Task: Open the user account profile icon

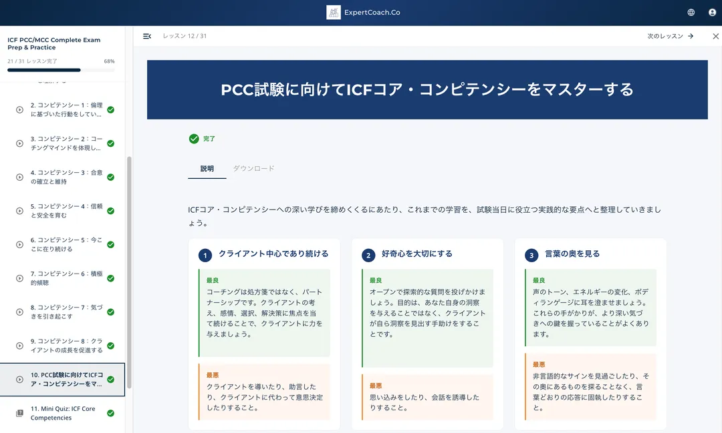Action: click(713, 13)
